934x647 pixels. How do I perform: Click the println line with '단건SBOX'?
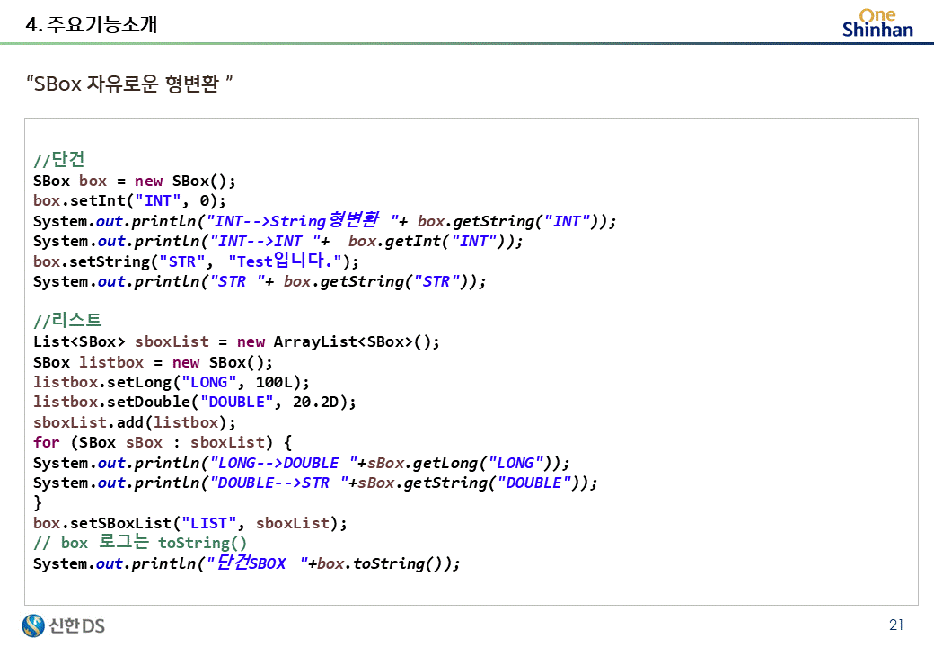coord(247,563)
